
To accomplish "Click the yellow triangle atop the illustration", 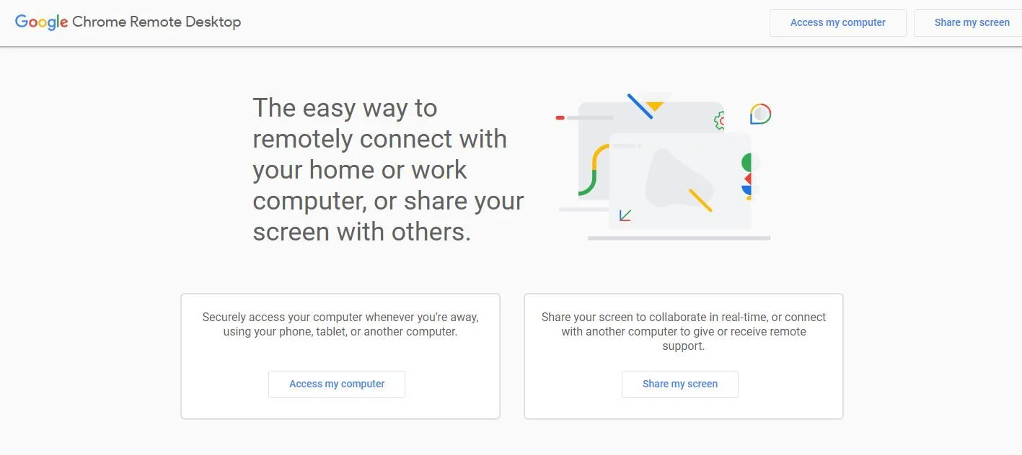I will (x=654, y=106).
